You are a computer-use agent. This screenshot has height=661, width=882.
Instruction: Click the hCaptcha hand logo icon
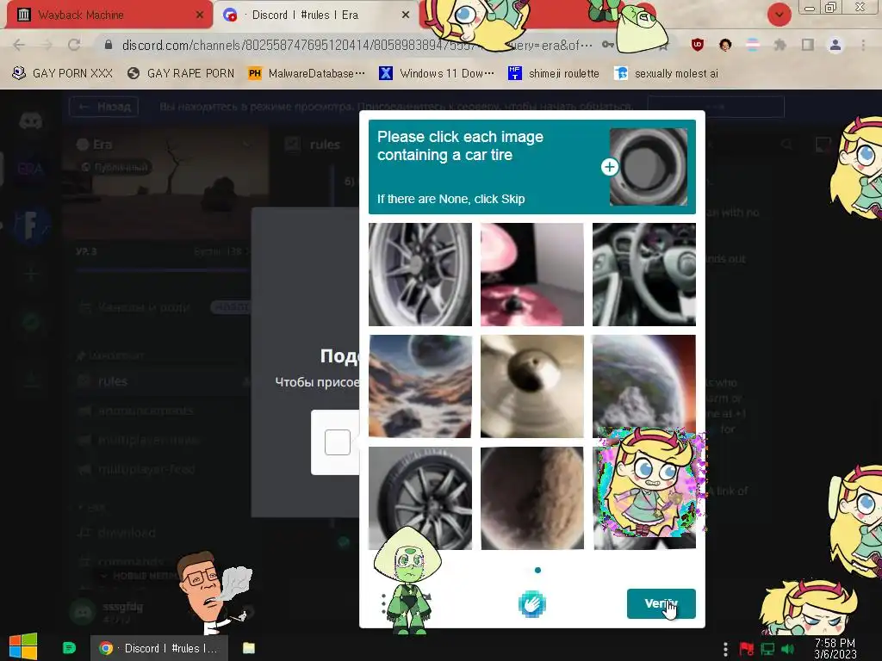coord(531,604)
